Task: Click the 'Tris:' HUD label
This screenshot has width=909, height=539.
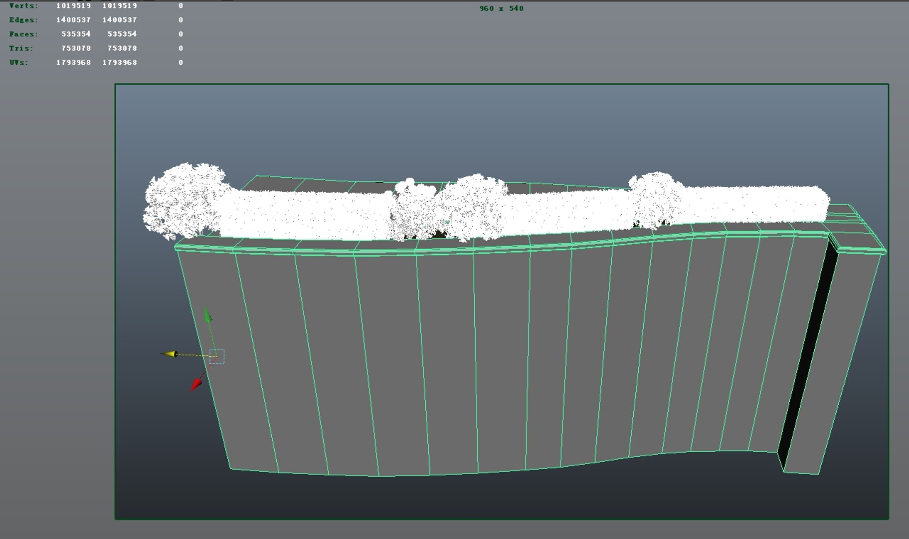Action: (x=21, y=48)
